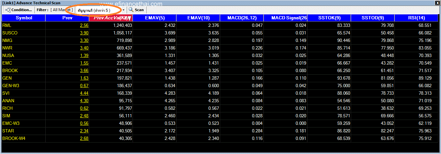Open the 2.34 Prev price link for STAR
Image resolution: width=441 pixels, height=154 pixels.
coord(84,131)
